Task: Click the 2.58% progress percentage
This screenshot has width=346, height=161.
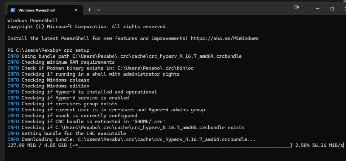Action: point(302,145)
